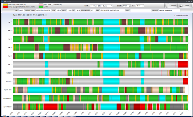Image resolution: width=193 pixels, height=117 pixels.
Task: Click the Yazdır print button
Action: point(185,6)
